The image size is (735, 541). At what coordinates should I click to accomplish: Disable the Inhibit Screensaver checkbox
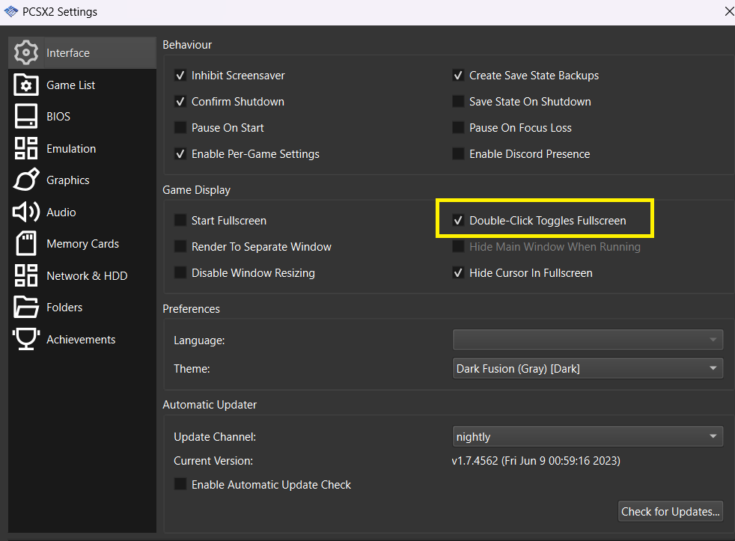pos(180,76)
